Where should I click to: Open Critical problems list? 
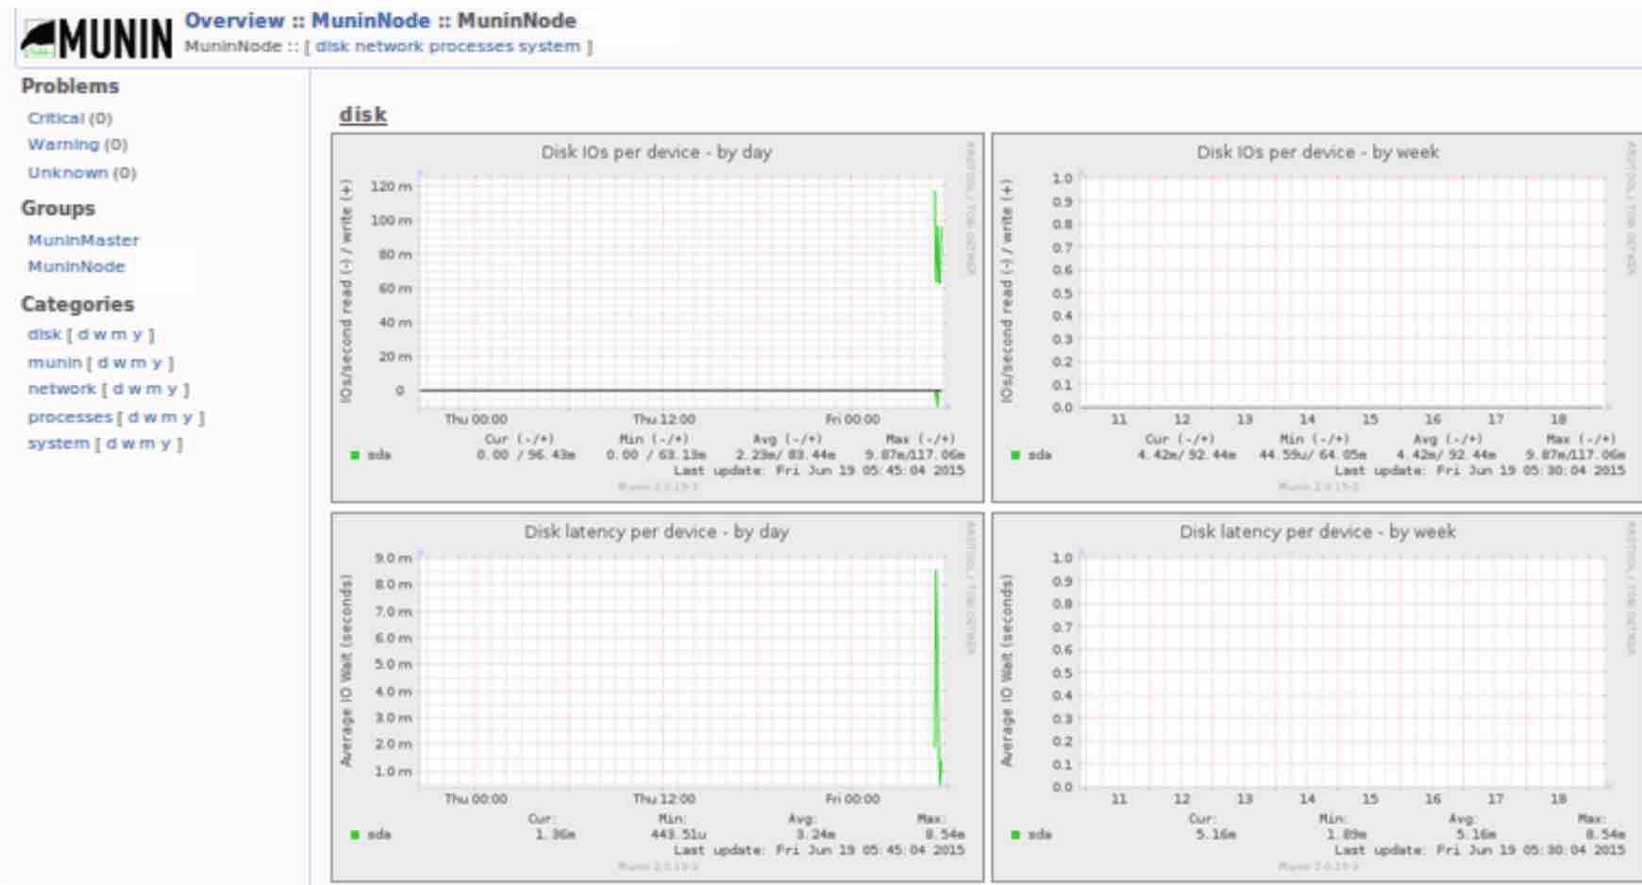(56, 118)
